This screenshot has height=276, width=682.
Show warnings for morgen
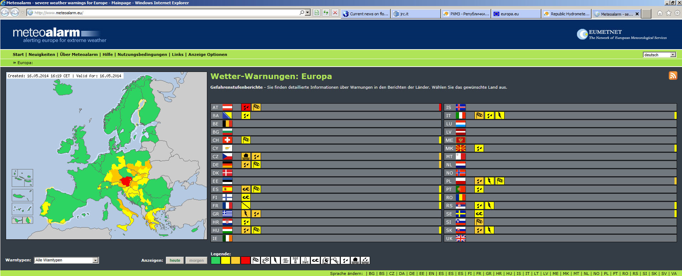click(x=197, y=260)
